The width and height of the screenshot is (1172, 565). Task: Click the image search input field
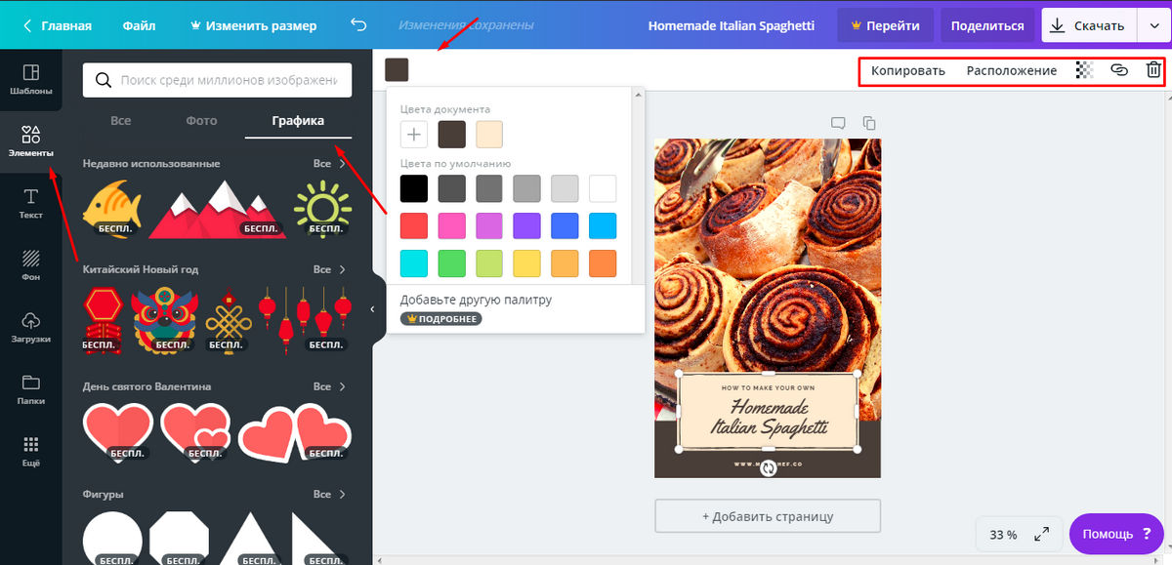232,80
